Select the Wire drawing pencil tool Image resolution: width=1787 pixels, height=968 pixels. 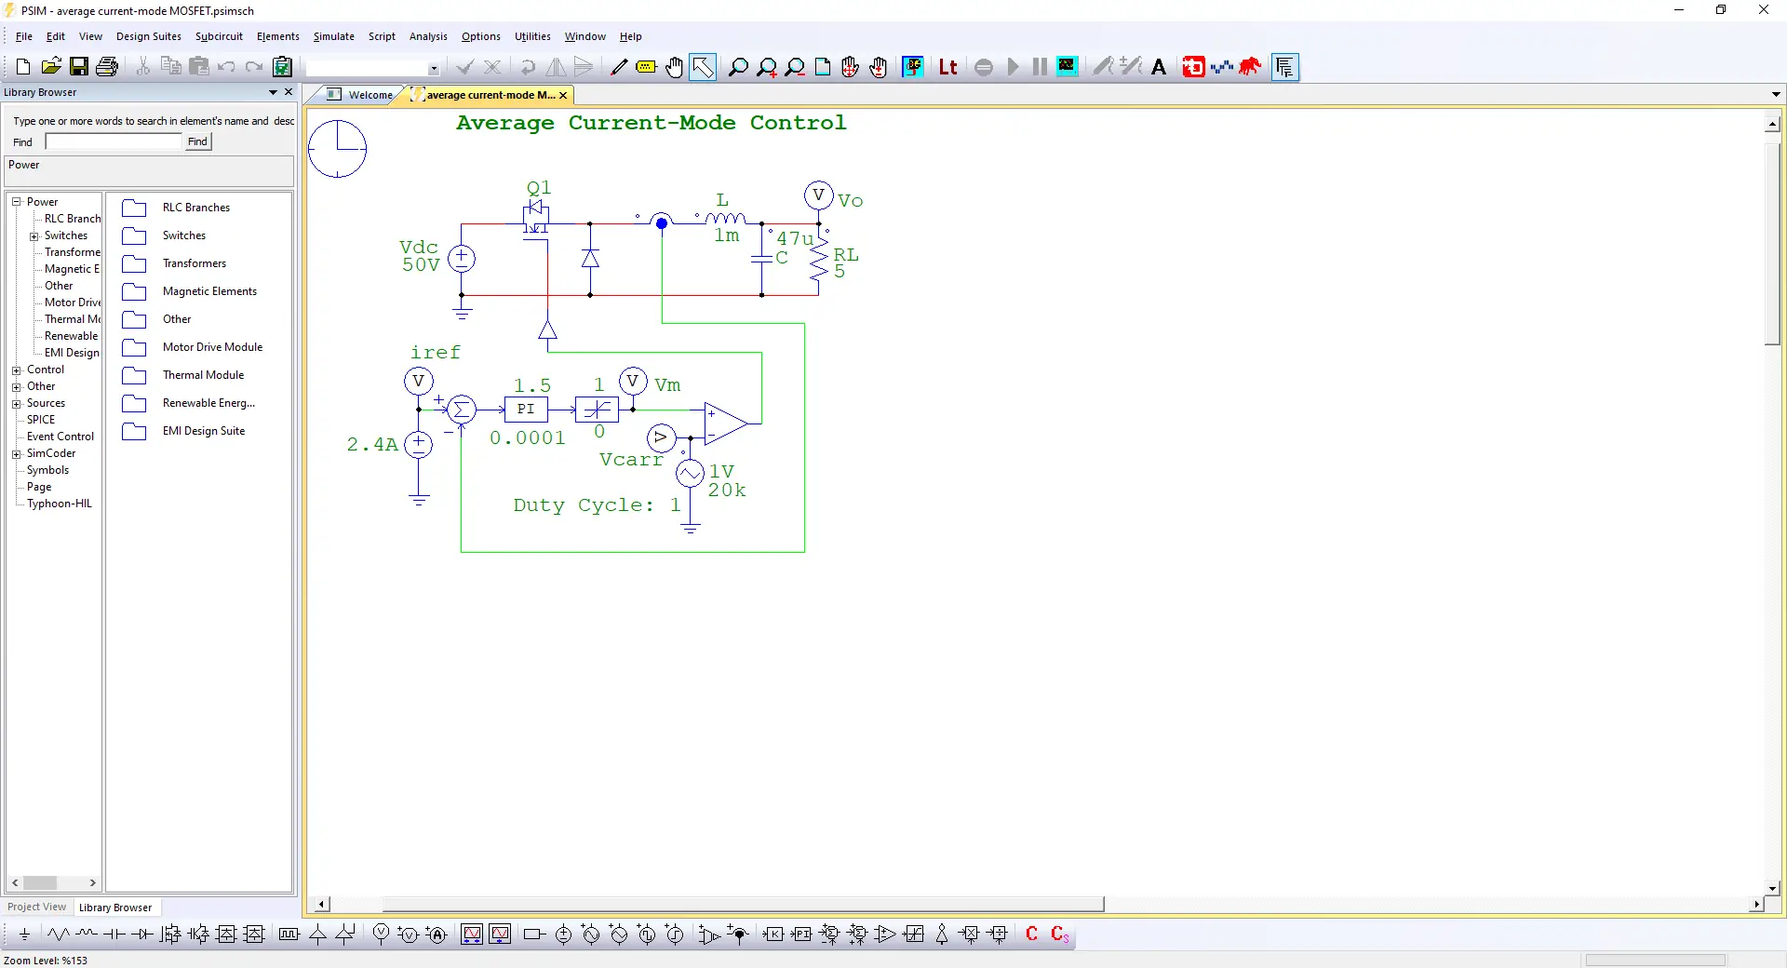[x=618, y=67]
